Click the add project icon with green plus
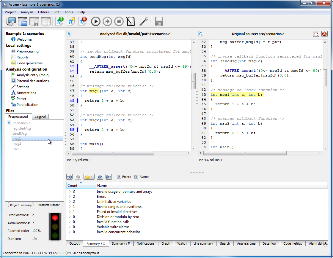The height and width of the screenshot is (258, 333). point(60,21)
